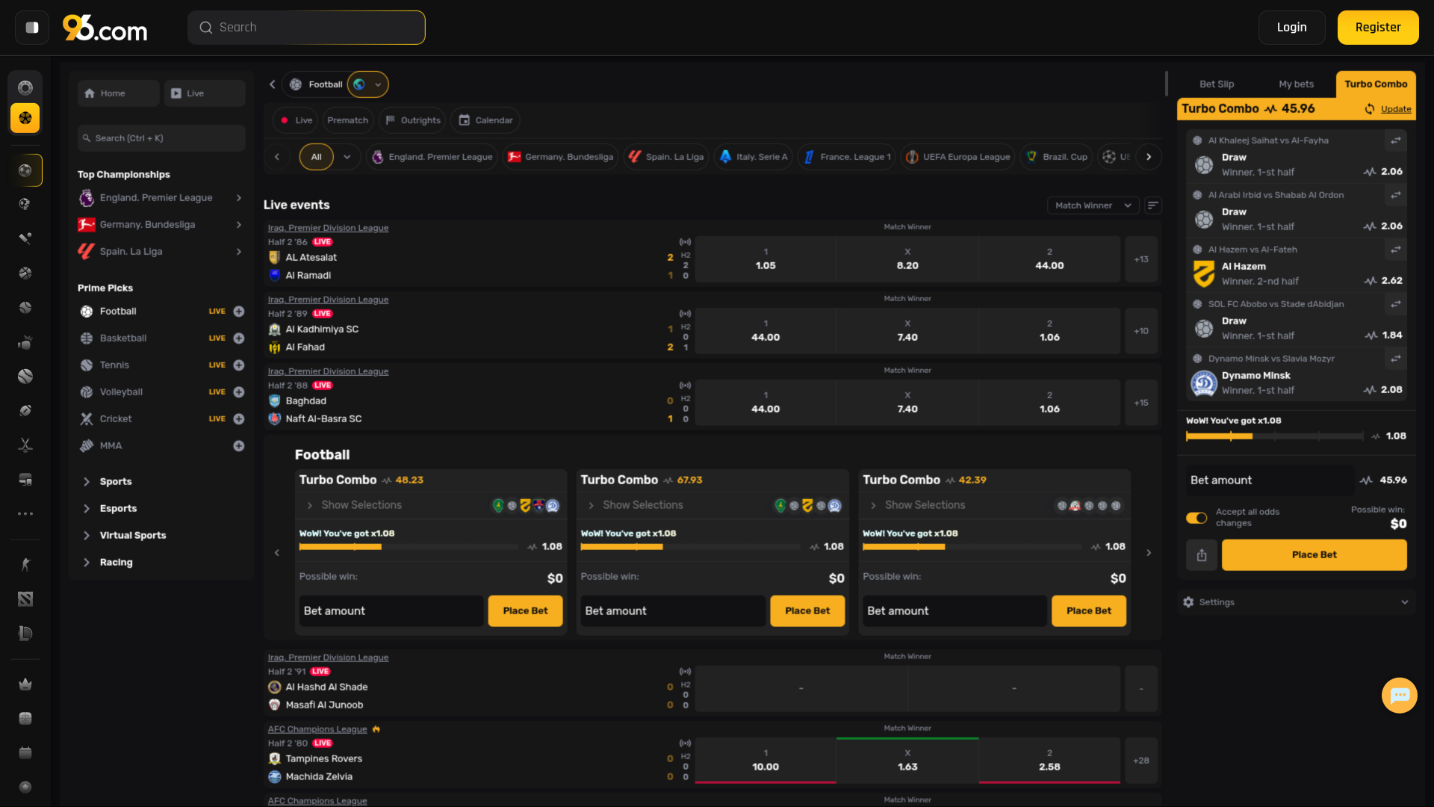Viewport: 1434px width, 807px height.
Task: Expand the Settings section in bet slip
Action: tap(1296, 602)
